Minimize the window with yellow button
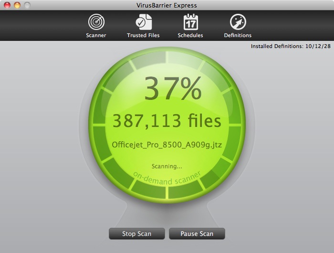 [x=17, y=5]
